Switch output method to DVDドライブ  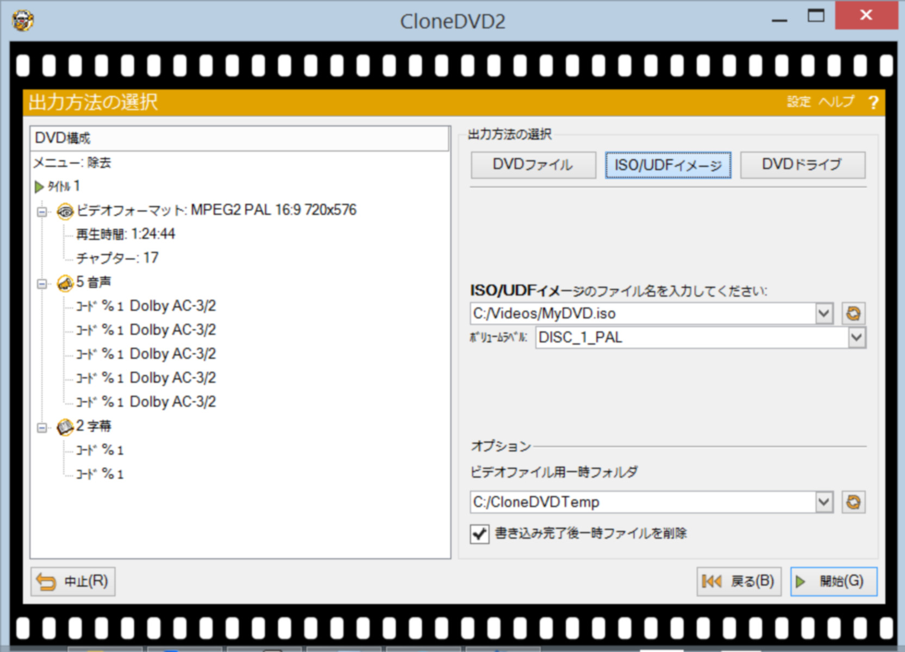coord(802,165)
